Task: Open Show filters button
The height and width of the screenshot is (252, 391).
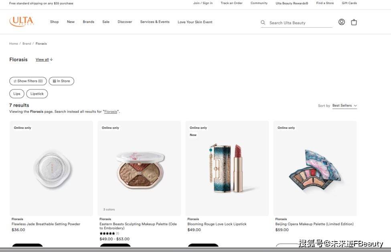Action: [x=28, y=81]
